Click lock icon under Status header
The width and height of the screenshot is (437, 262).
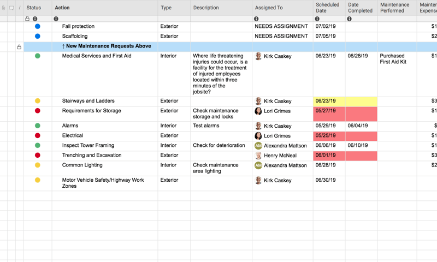(27, 19)
